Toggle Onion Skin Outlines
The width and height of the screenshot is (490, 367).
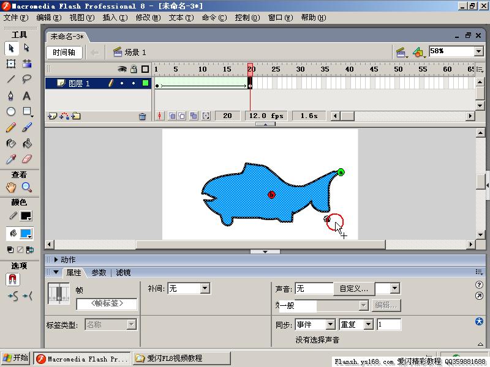pos(182,116)
